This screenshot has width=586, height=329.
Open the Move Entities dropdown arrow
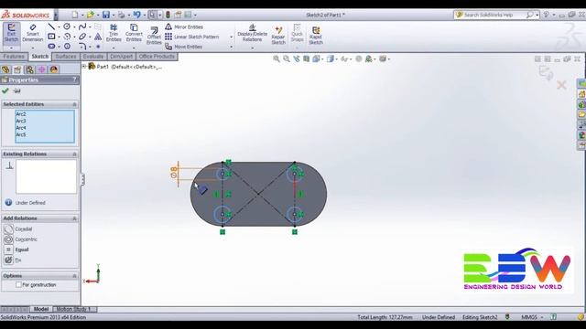click(231, 47)
